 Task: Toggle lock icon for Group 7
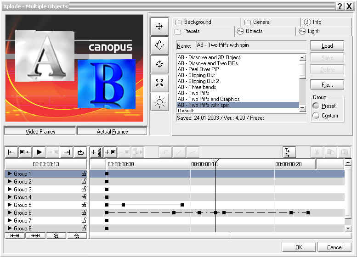[84, 220]
